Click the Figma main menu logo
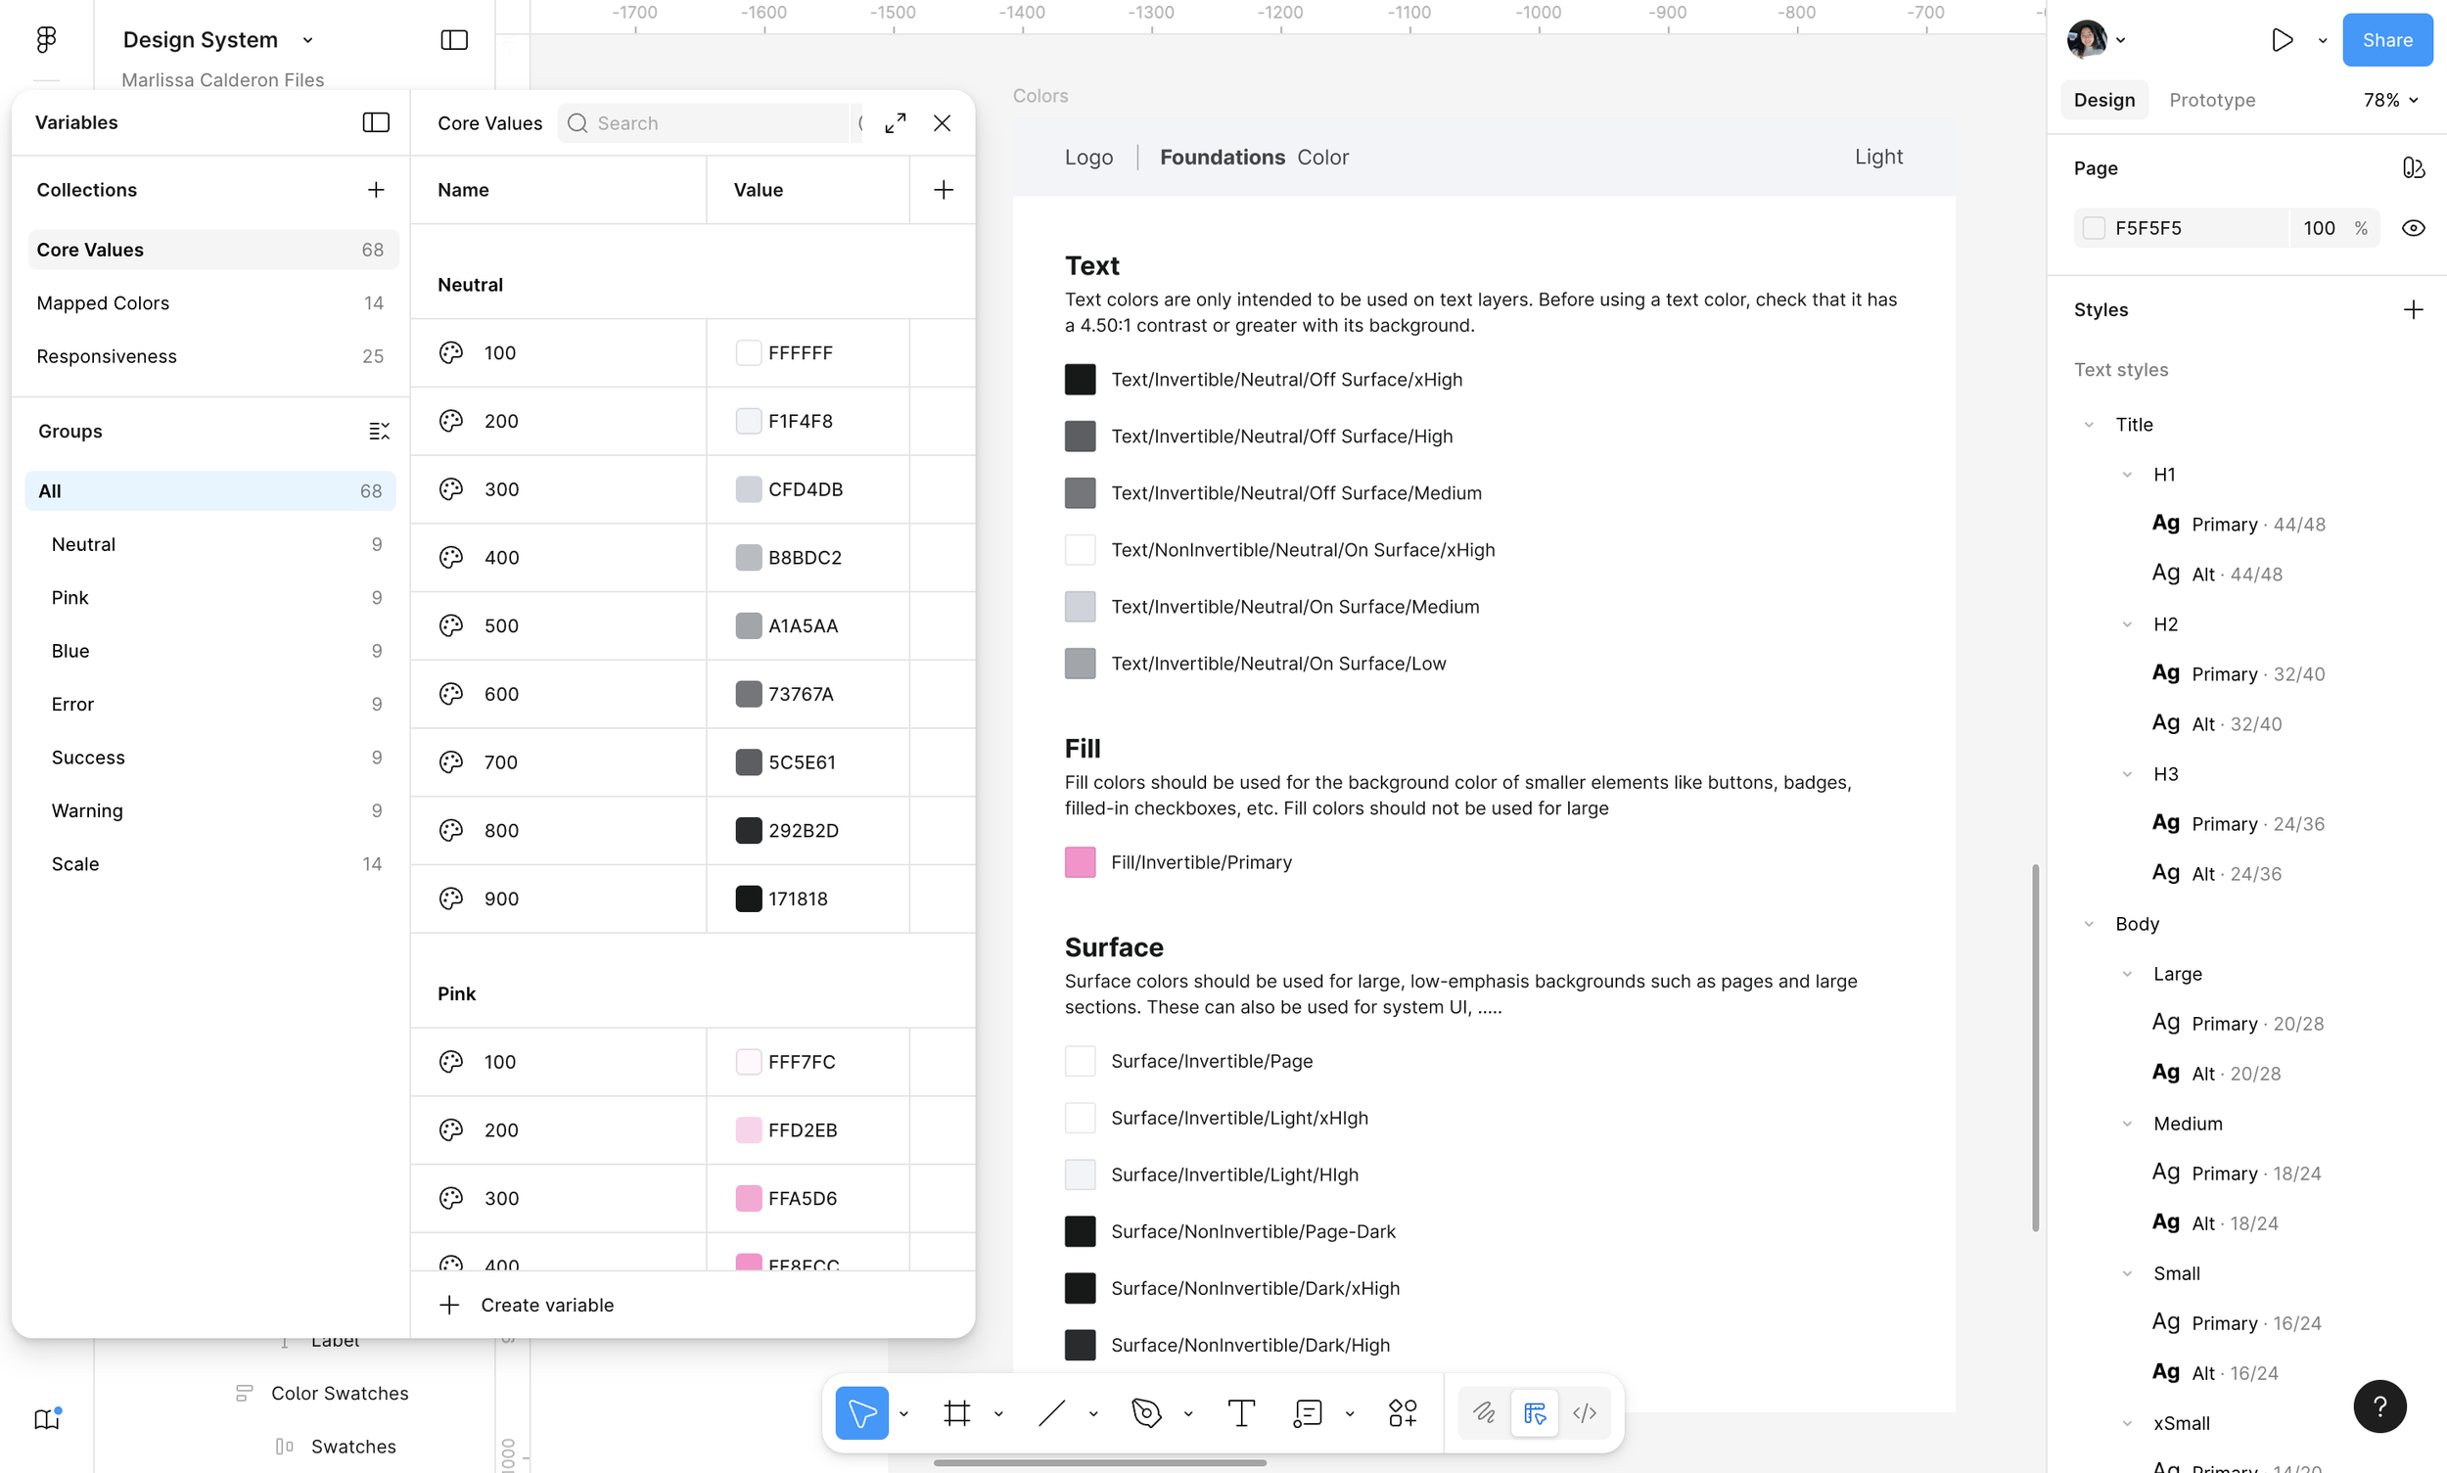This screenshot has height=1473, width=2447. coord(47,40)
